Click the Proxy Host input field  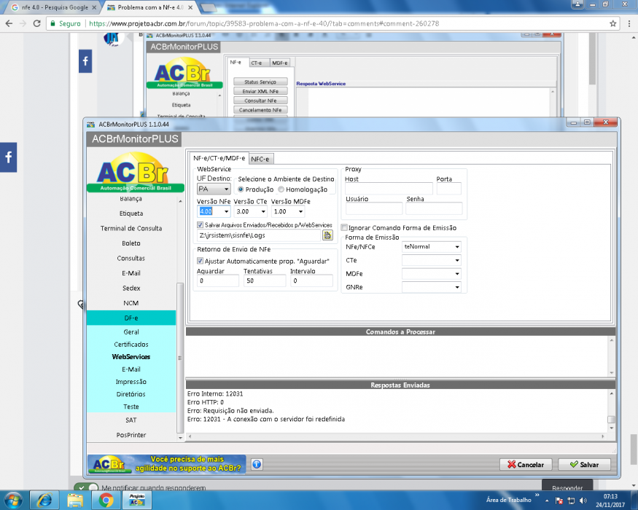point(389,188)
